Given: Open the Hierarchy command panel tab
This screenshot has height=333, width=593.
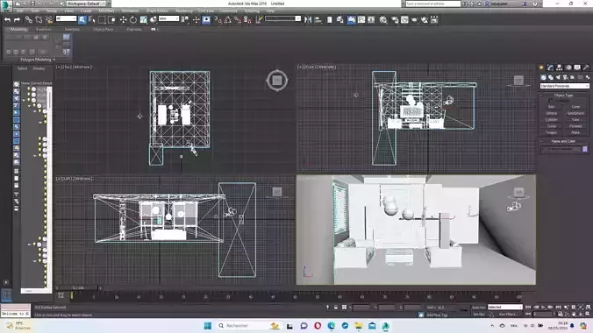Looking at the screenshot, I should (x=560, y=67).
